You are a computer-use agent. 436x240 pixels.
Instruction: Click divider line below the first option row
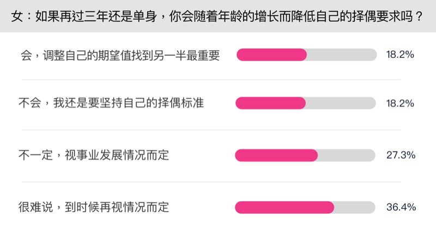pos(218,80)
